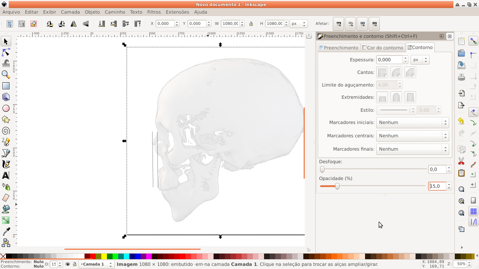Select the 3D box tool
This screenshot has height=269, width=479.
tap(6, 97)
